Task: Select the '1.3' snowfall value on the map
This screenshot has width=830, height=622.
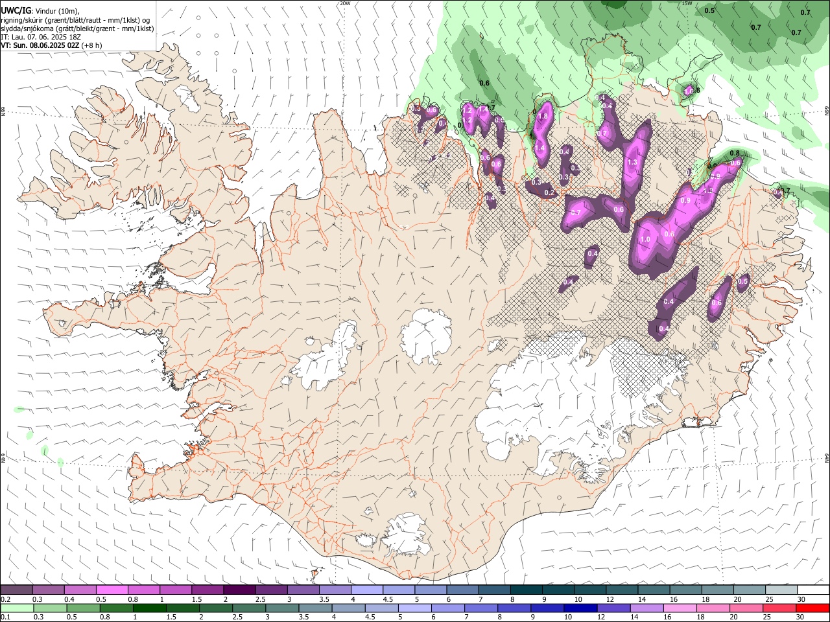Action: coord(633,162)
